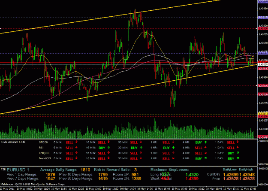Click the STOCH 15 MIN down arrow
The image size is (268, 191).
[x=108, y=142]
